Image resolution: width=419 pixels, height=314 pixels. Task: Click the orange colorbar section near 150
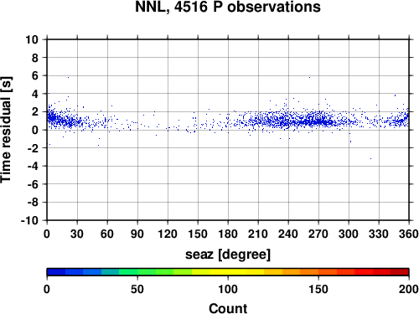tap(318, 272)
